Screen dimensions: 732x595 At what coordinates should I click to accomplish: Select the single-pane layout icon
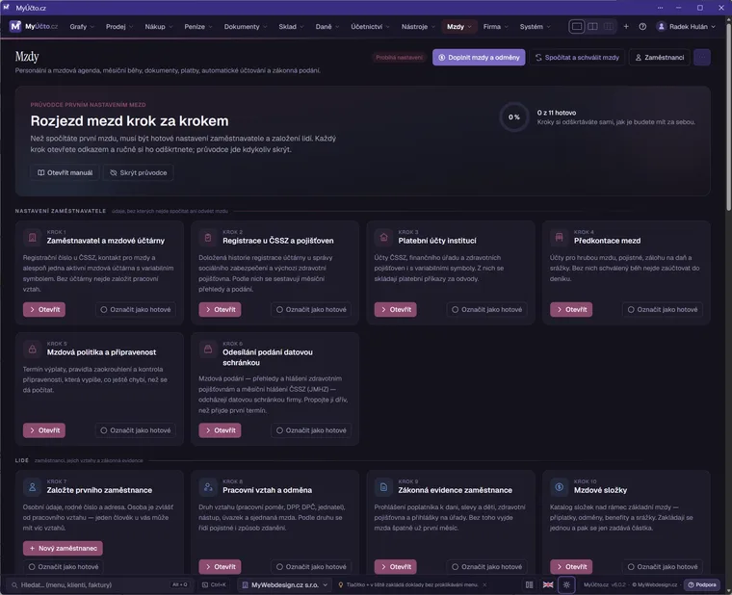coord(577,27)
